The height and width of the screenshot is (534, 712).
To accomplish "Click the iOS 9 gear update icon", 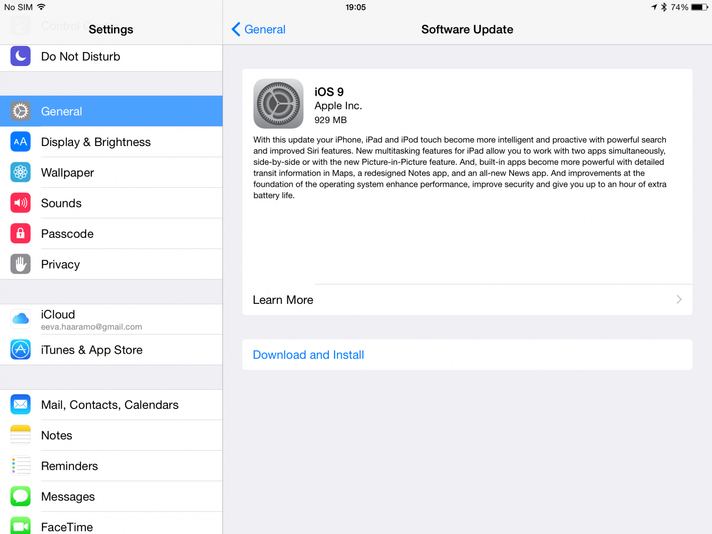I will tap(278, 103).
